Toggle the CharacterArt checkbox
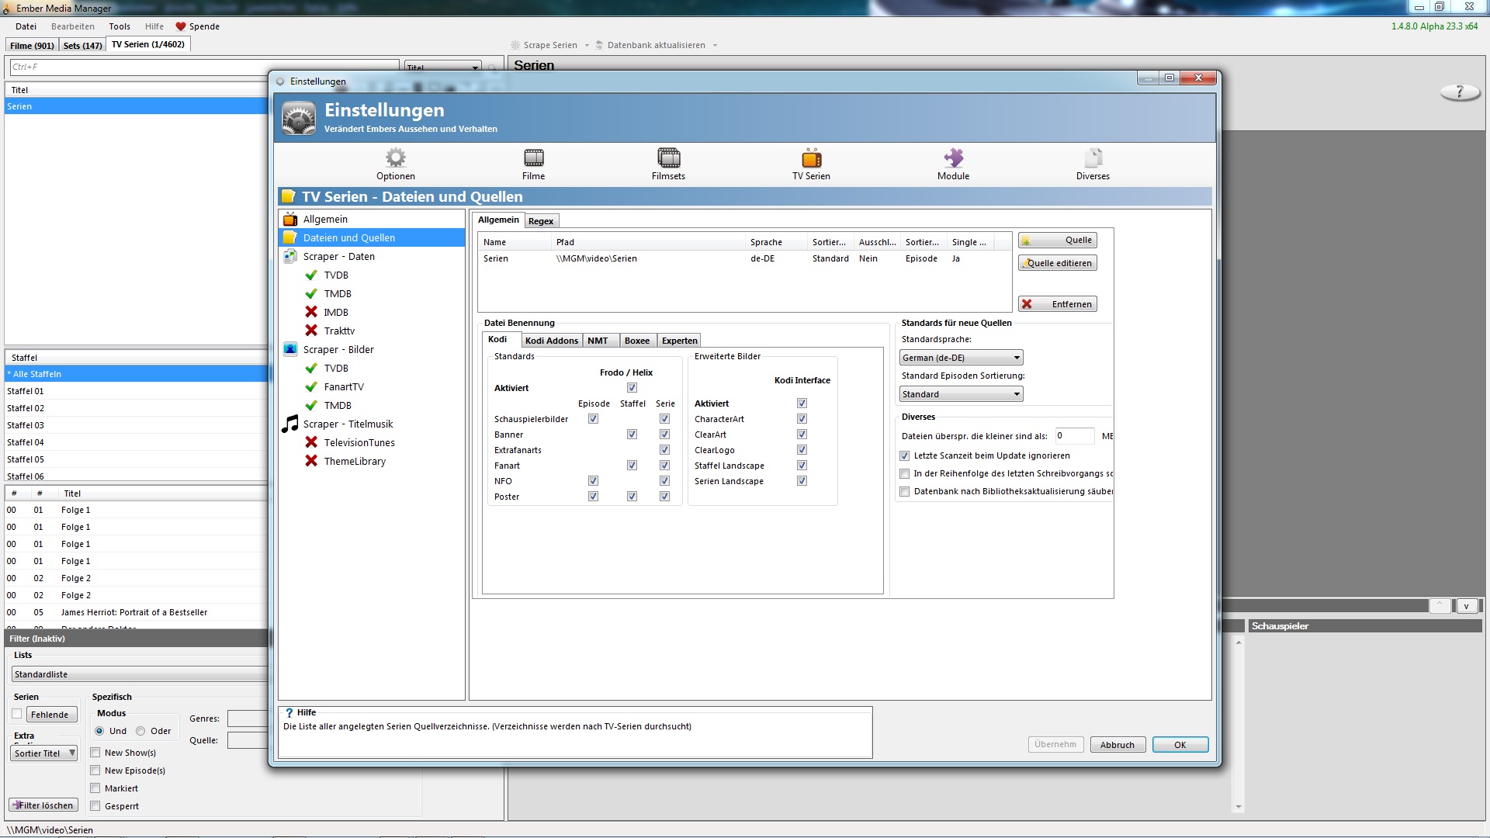 tap(802, 419)
